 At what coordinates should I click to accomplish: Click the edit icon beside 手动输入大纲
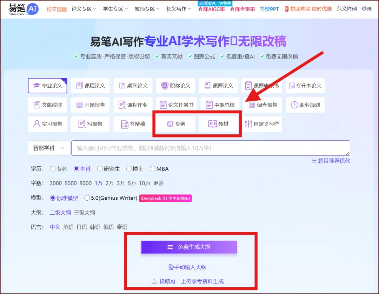tap(171, 267)
